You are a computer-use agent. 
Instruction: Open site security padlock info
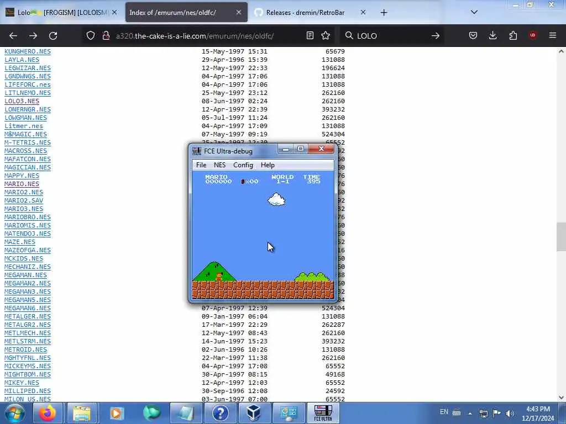(x=106, y=36)
